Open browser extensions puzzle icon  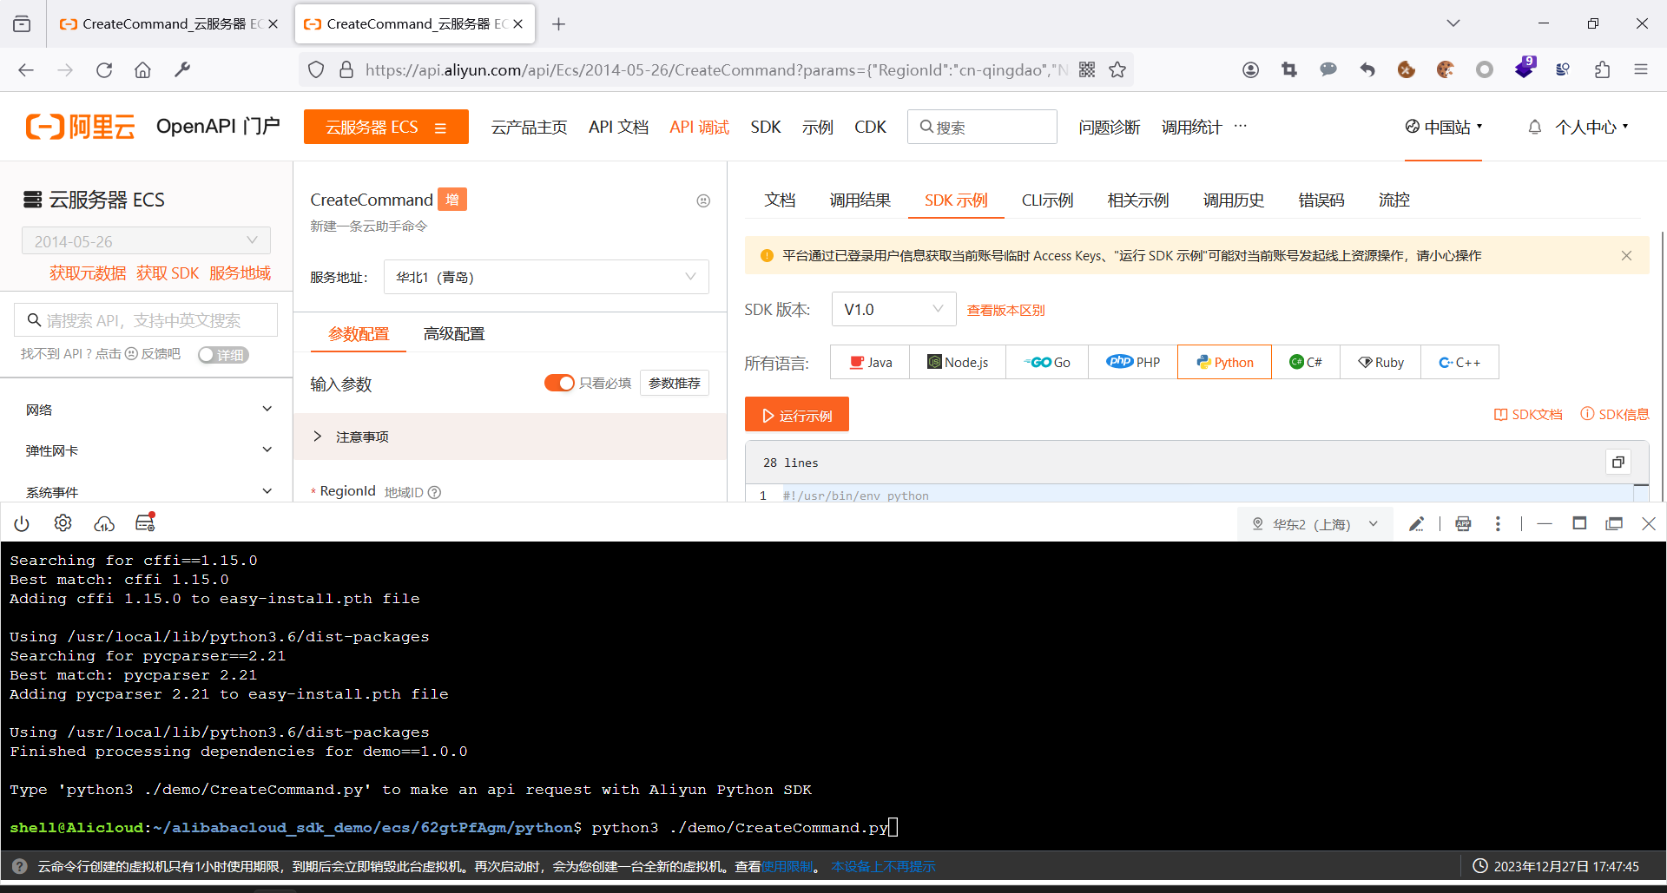[x=1602, y=70]
